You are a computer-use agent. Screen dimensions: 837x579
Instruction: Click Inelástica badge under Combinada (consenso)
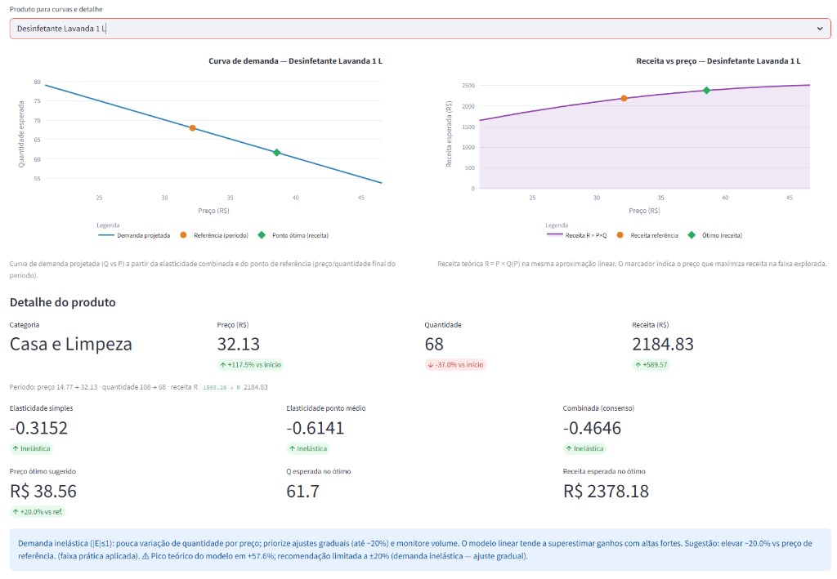tap(584, 448)
